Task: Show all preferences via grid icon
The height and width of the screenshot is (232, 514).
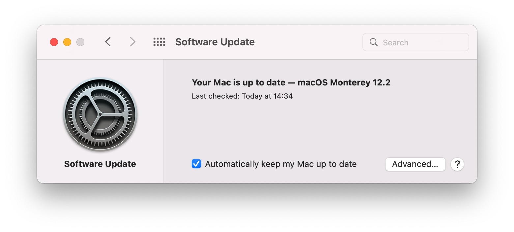Action: coord(159,42)
